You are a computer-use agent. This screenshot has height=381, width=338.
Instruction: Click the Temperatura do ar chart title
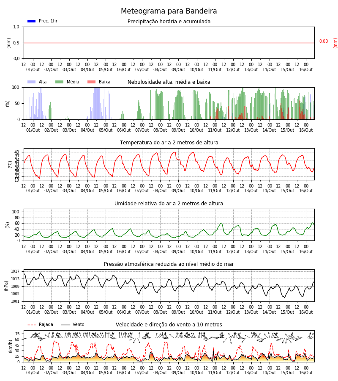pyautogui.click(x=169, y=143)
